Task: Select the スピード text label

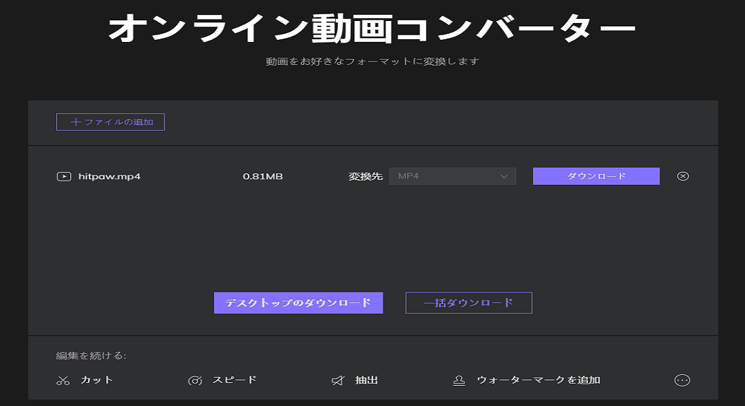Action: click(235, 380)
